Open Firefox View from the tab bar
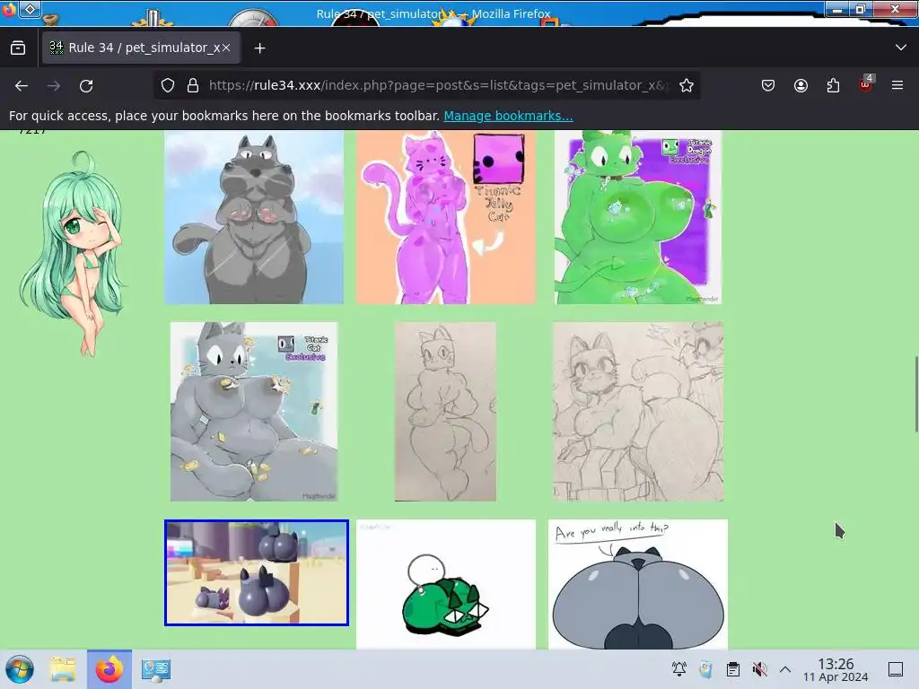Screen dimensions: 919x689 (18, 48)
